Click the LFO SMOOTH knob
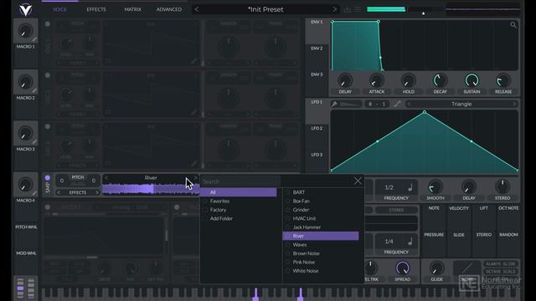 435,187
